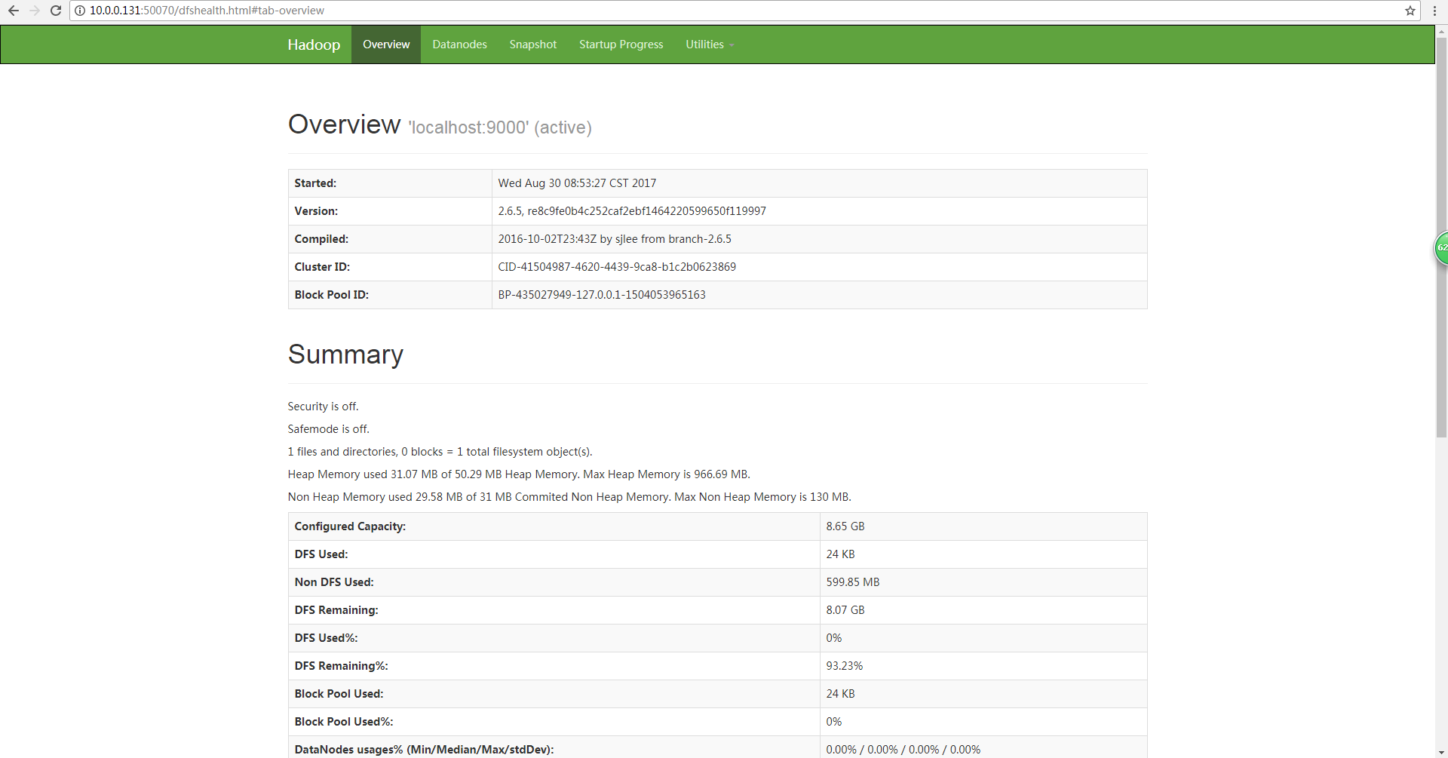Click '1 files and directories' line
The height and width of the screenshot is (758, 1448).
[440, 452]
